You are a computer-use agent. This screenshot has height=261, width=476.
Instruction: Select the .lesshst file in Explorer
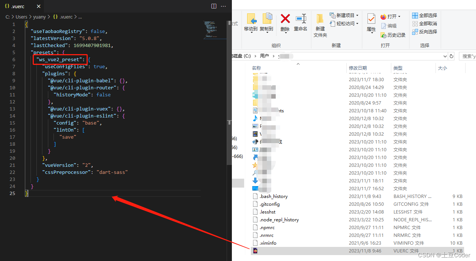(x=268, y=212)
